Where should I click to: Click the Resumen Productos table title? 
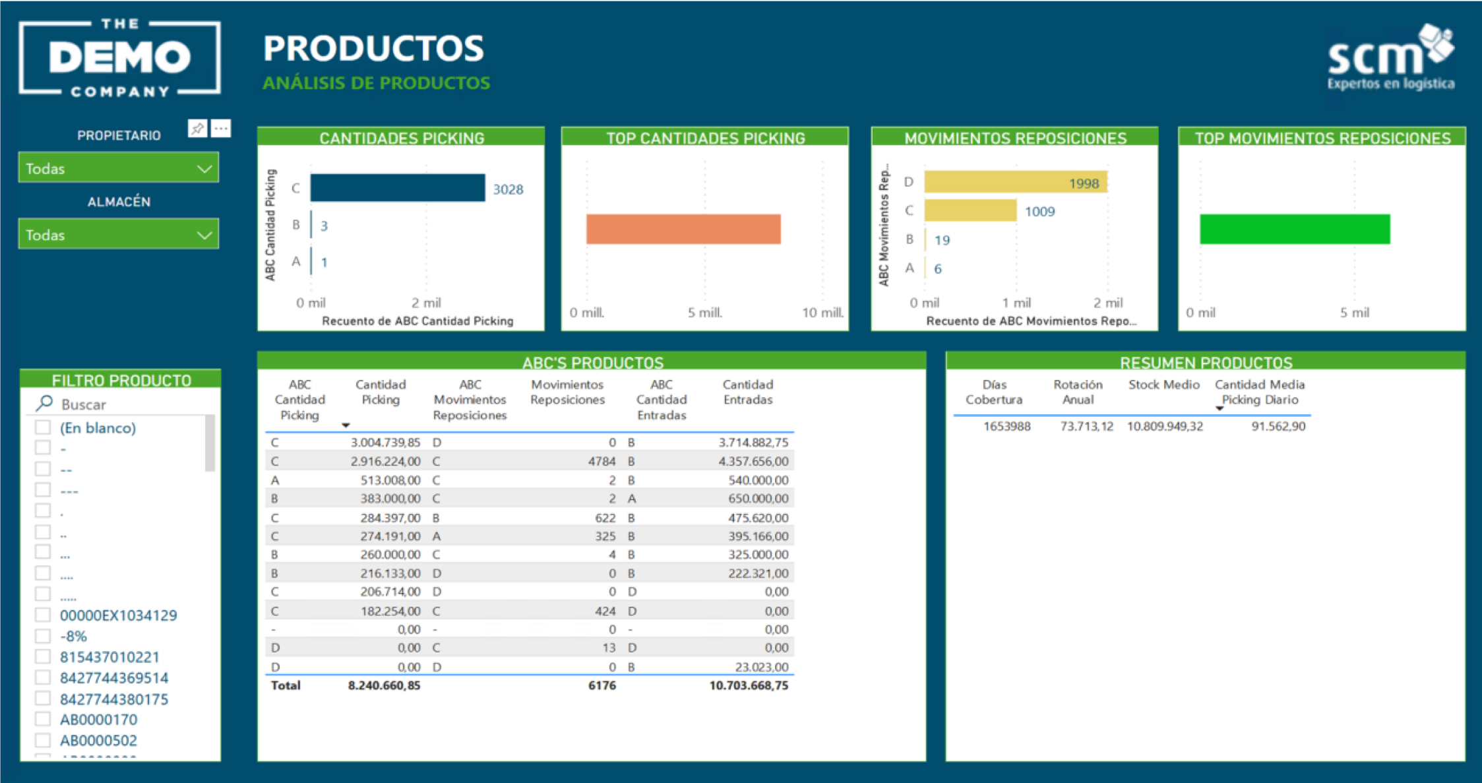(x=1206, y=362)
